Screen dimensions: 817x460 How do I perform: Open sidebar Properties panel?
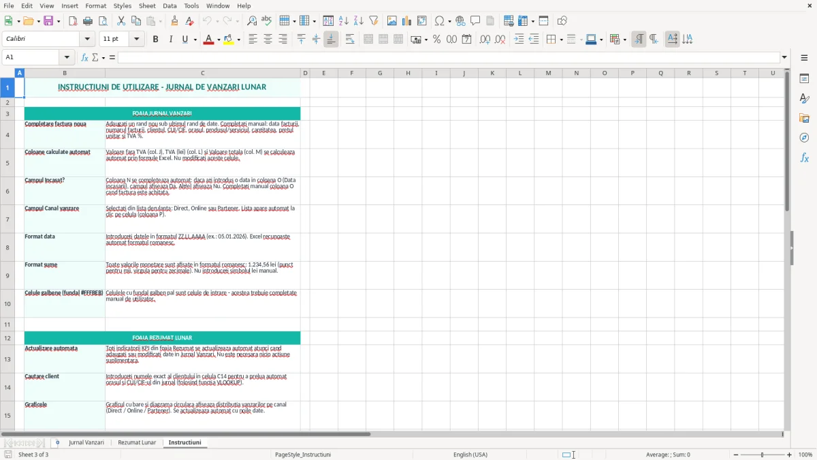[804, 79]
